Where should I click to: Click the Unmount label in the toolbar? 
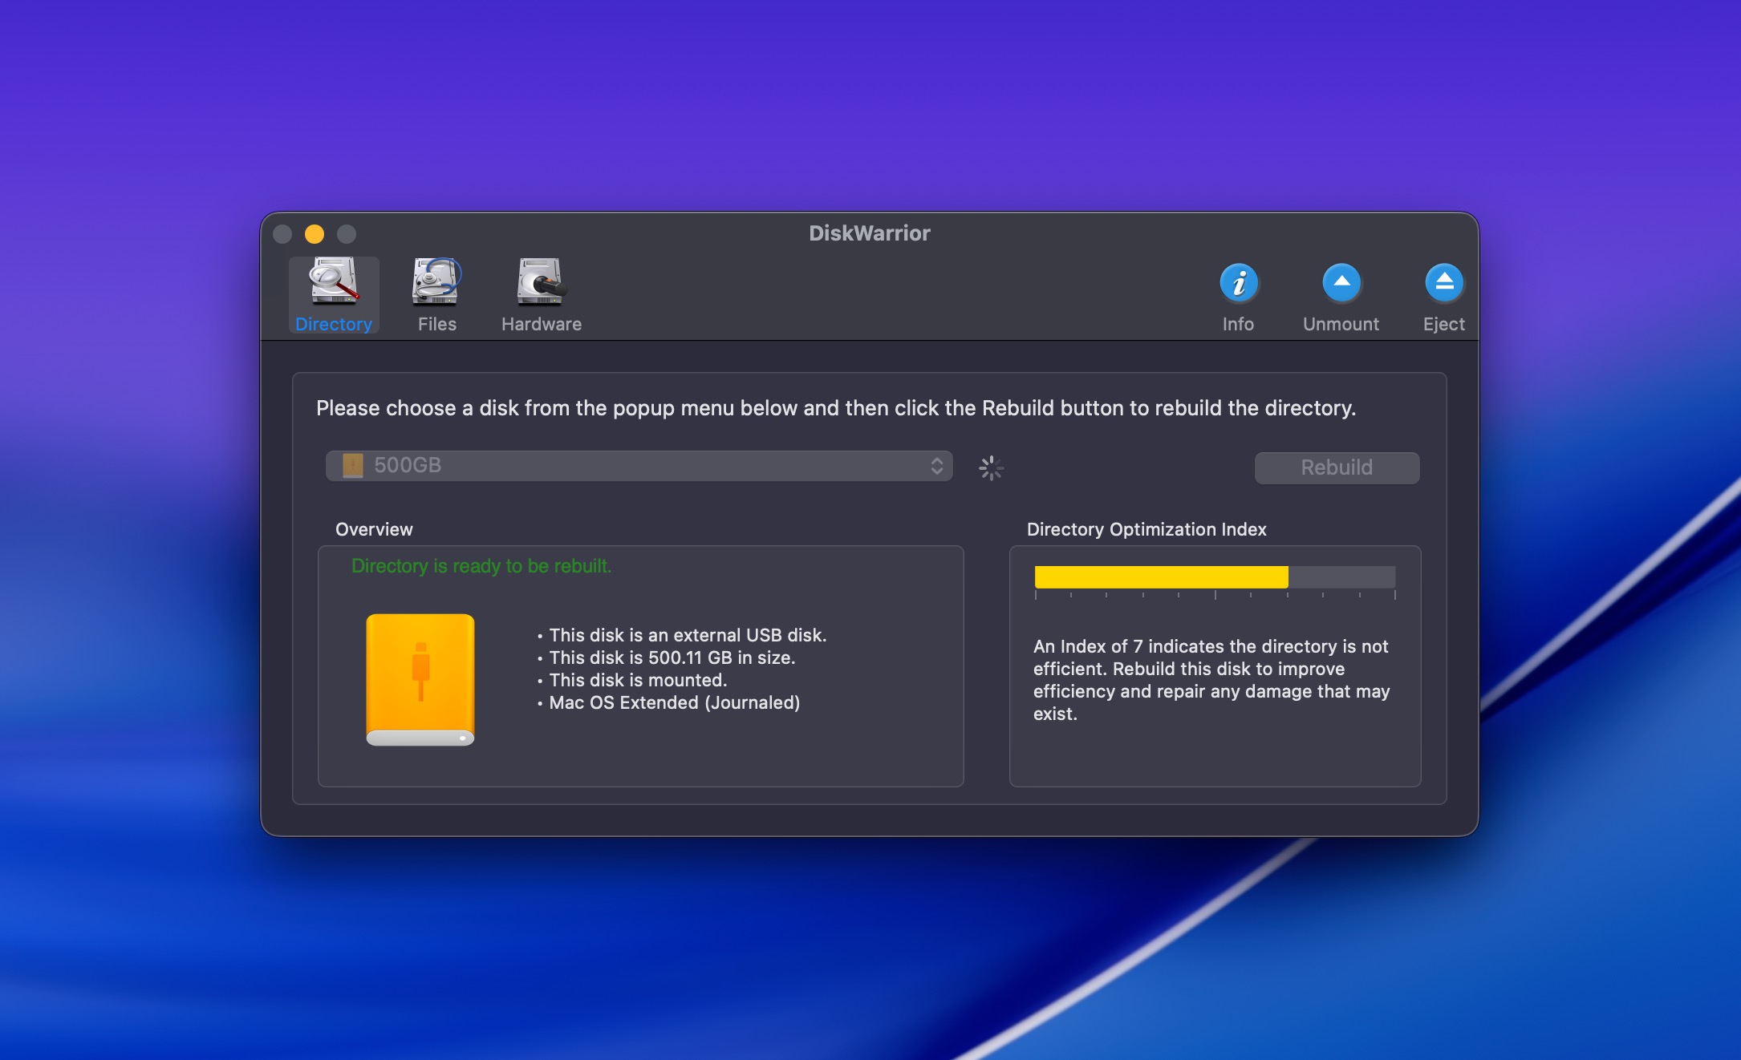[x=1341, y=324]
